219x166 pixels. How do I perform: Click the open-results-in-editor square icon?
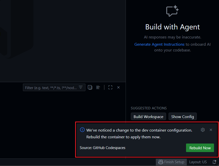[x=90, y=87]
